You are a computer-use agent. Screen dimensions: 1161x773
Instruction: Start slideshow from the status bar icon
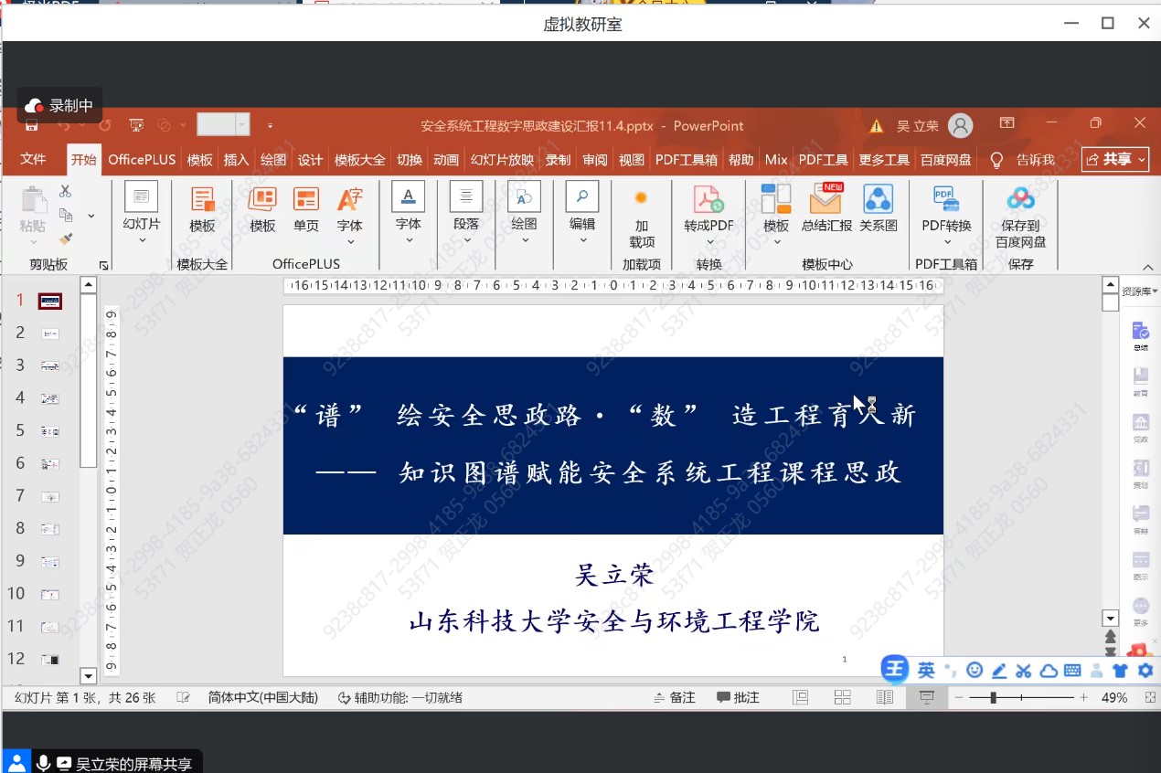coord(926,697)
